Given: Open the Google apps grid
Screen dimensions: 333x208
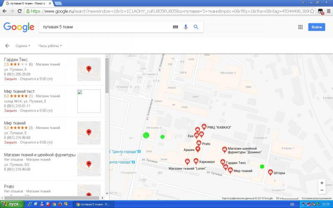Looking at the screenshot, I should coord(300,27).
